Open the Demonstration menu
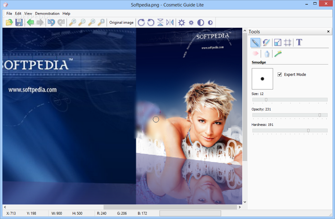Viewport: 335px width, 219px height. 47,14
